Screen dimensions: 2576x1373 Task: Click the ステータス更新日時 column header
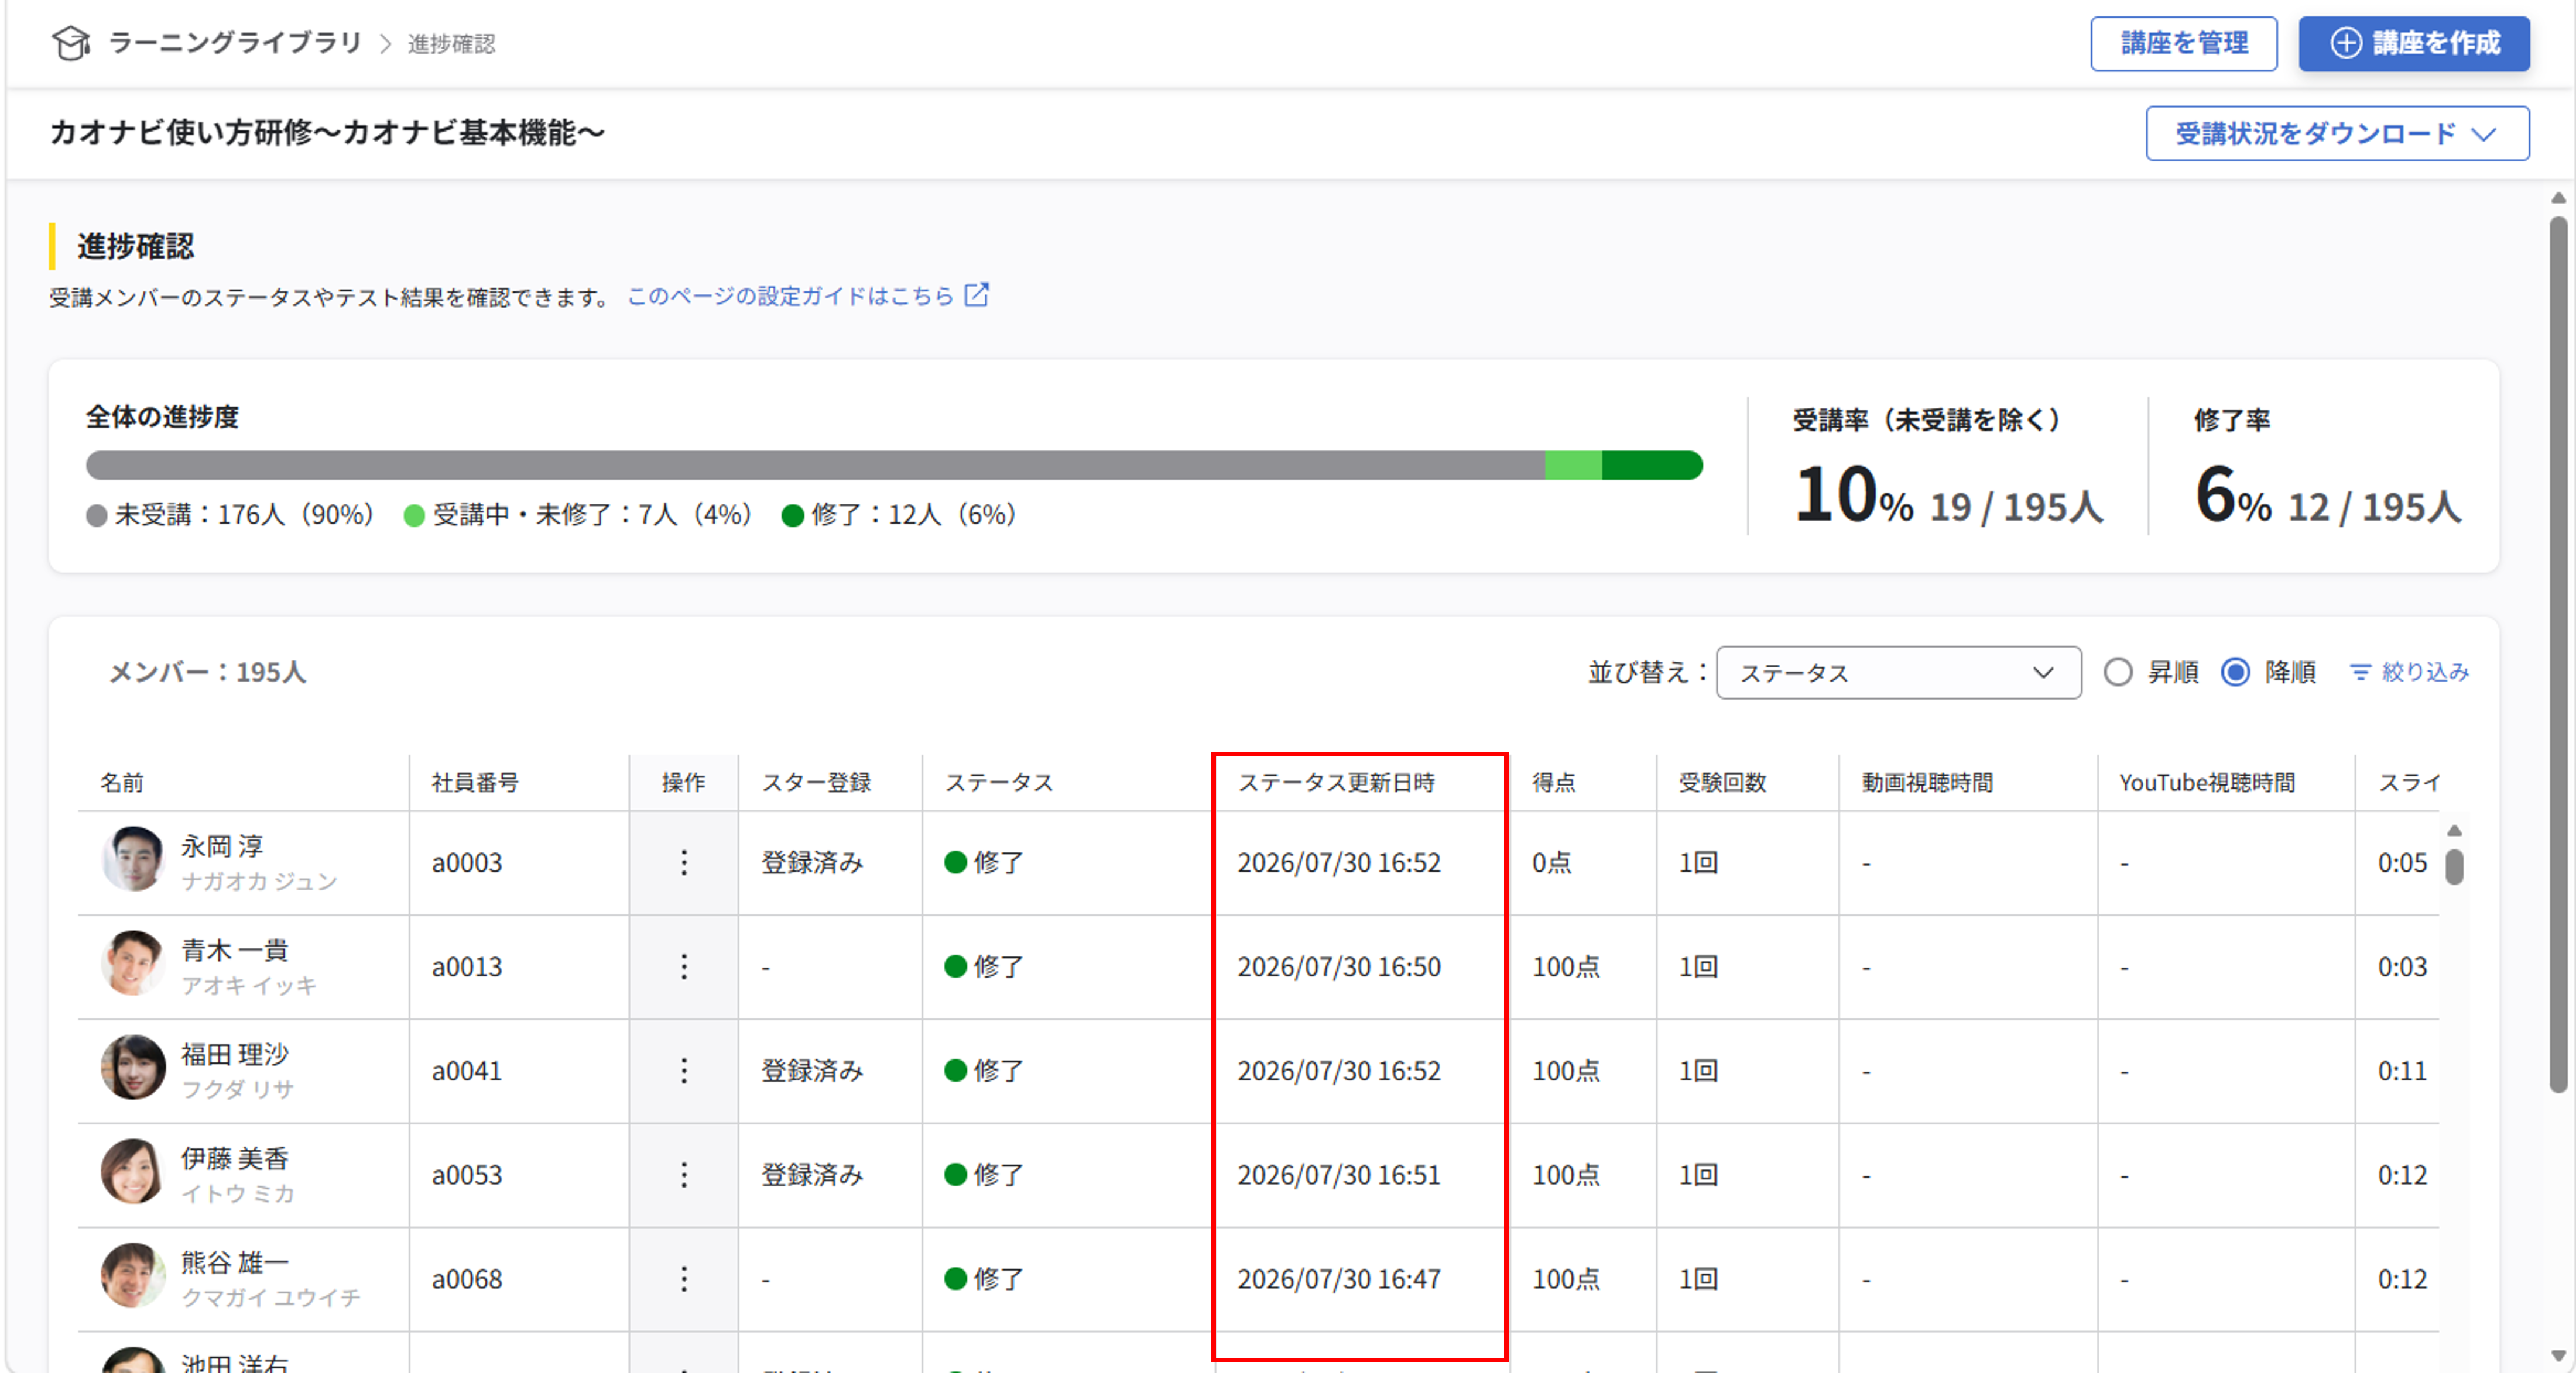[x=1336, y=782]
